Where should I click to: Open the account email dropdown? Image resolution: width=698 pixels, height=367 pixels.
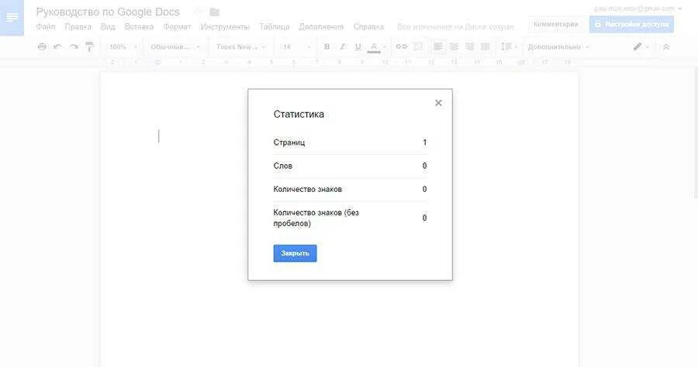pos(638,9)
